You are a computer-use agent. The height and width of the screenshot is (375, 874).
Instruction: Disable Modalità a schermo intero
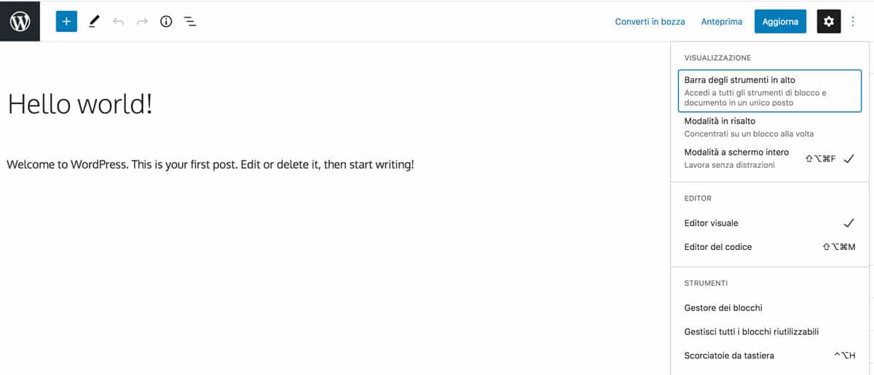pos(770,158)
